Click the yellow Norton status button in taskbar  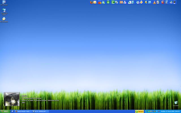[139, 111]
